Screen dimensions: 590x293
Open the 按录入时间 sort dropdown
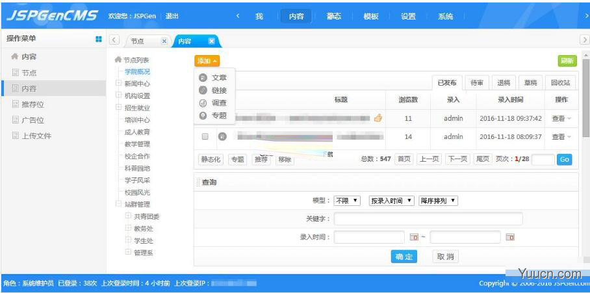[392, 201]
